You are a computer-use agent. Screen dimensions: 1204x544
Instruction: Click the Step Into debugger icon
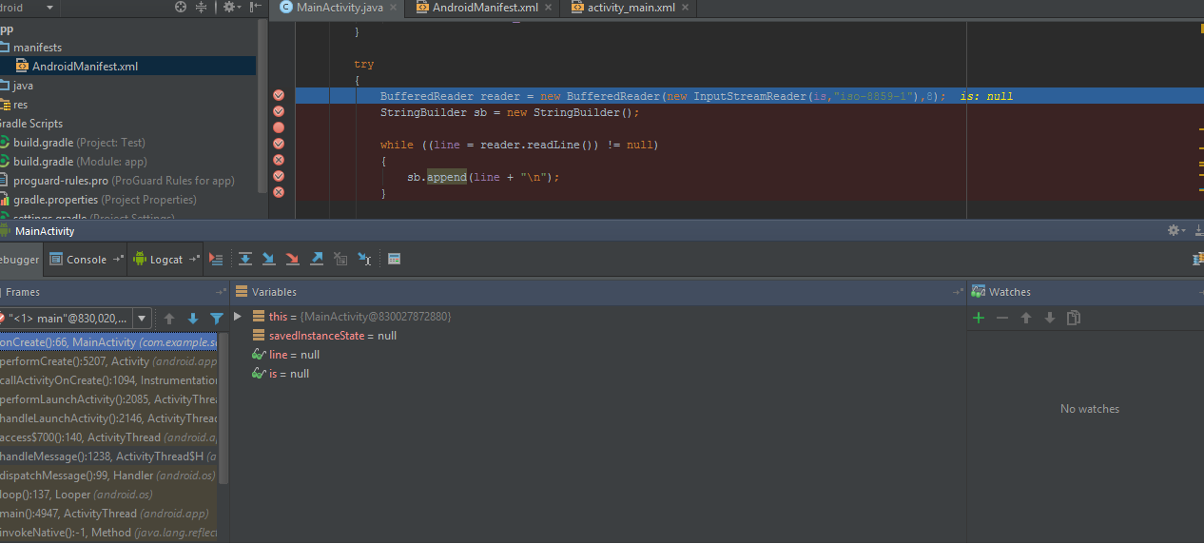(x=269, y=259)
